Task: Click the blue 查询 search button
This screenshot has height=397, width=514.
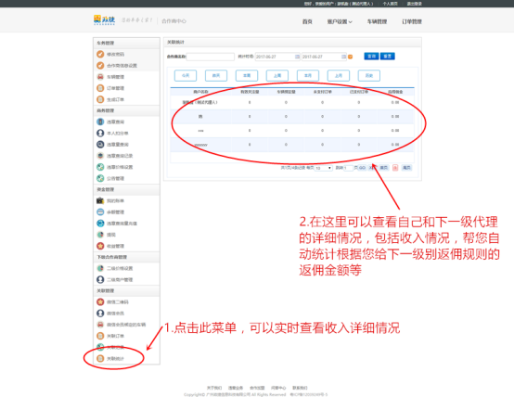Action: pos(371,56)
